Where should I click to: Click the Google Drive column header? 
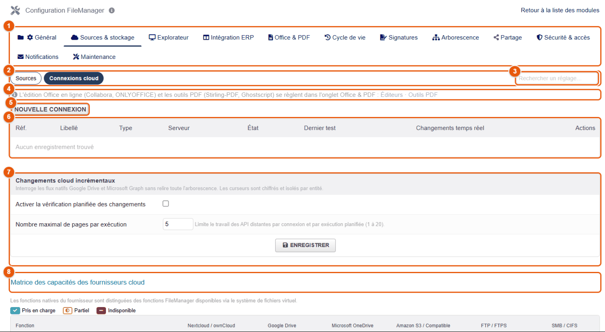[x=282, y=325]
